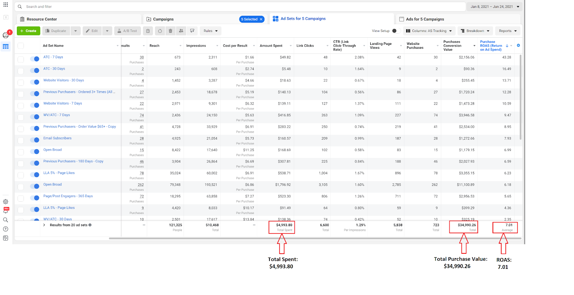
Task: Open the all tools grid menu
Action: tap(6, 5)
